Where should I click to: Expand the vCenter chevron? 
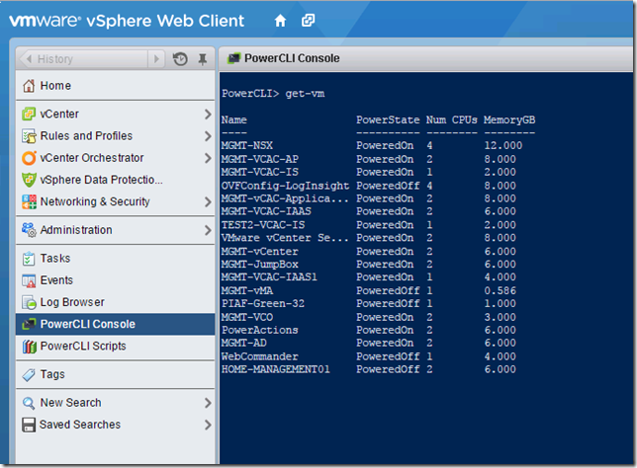(x=208, y=114)
